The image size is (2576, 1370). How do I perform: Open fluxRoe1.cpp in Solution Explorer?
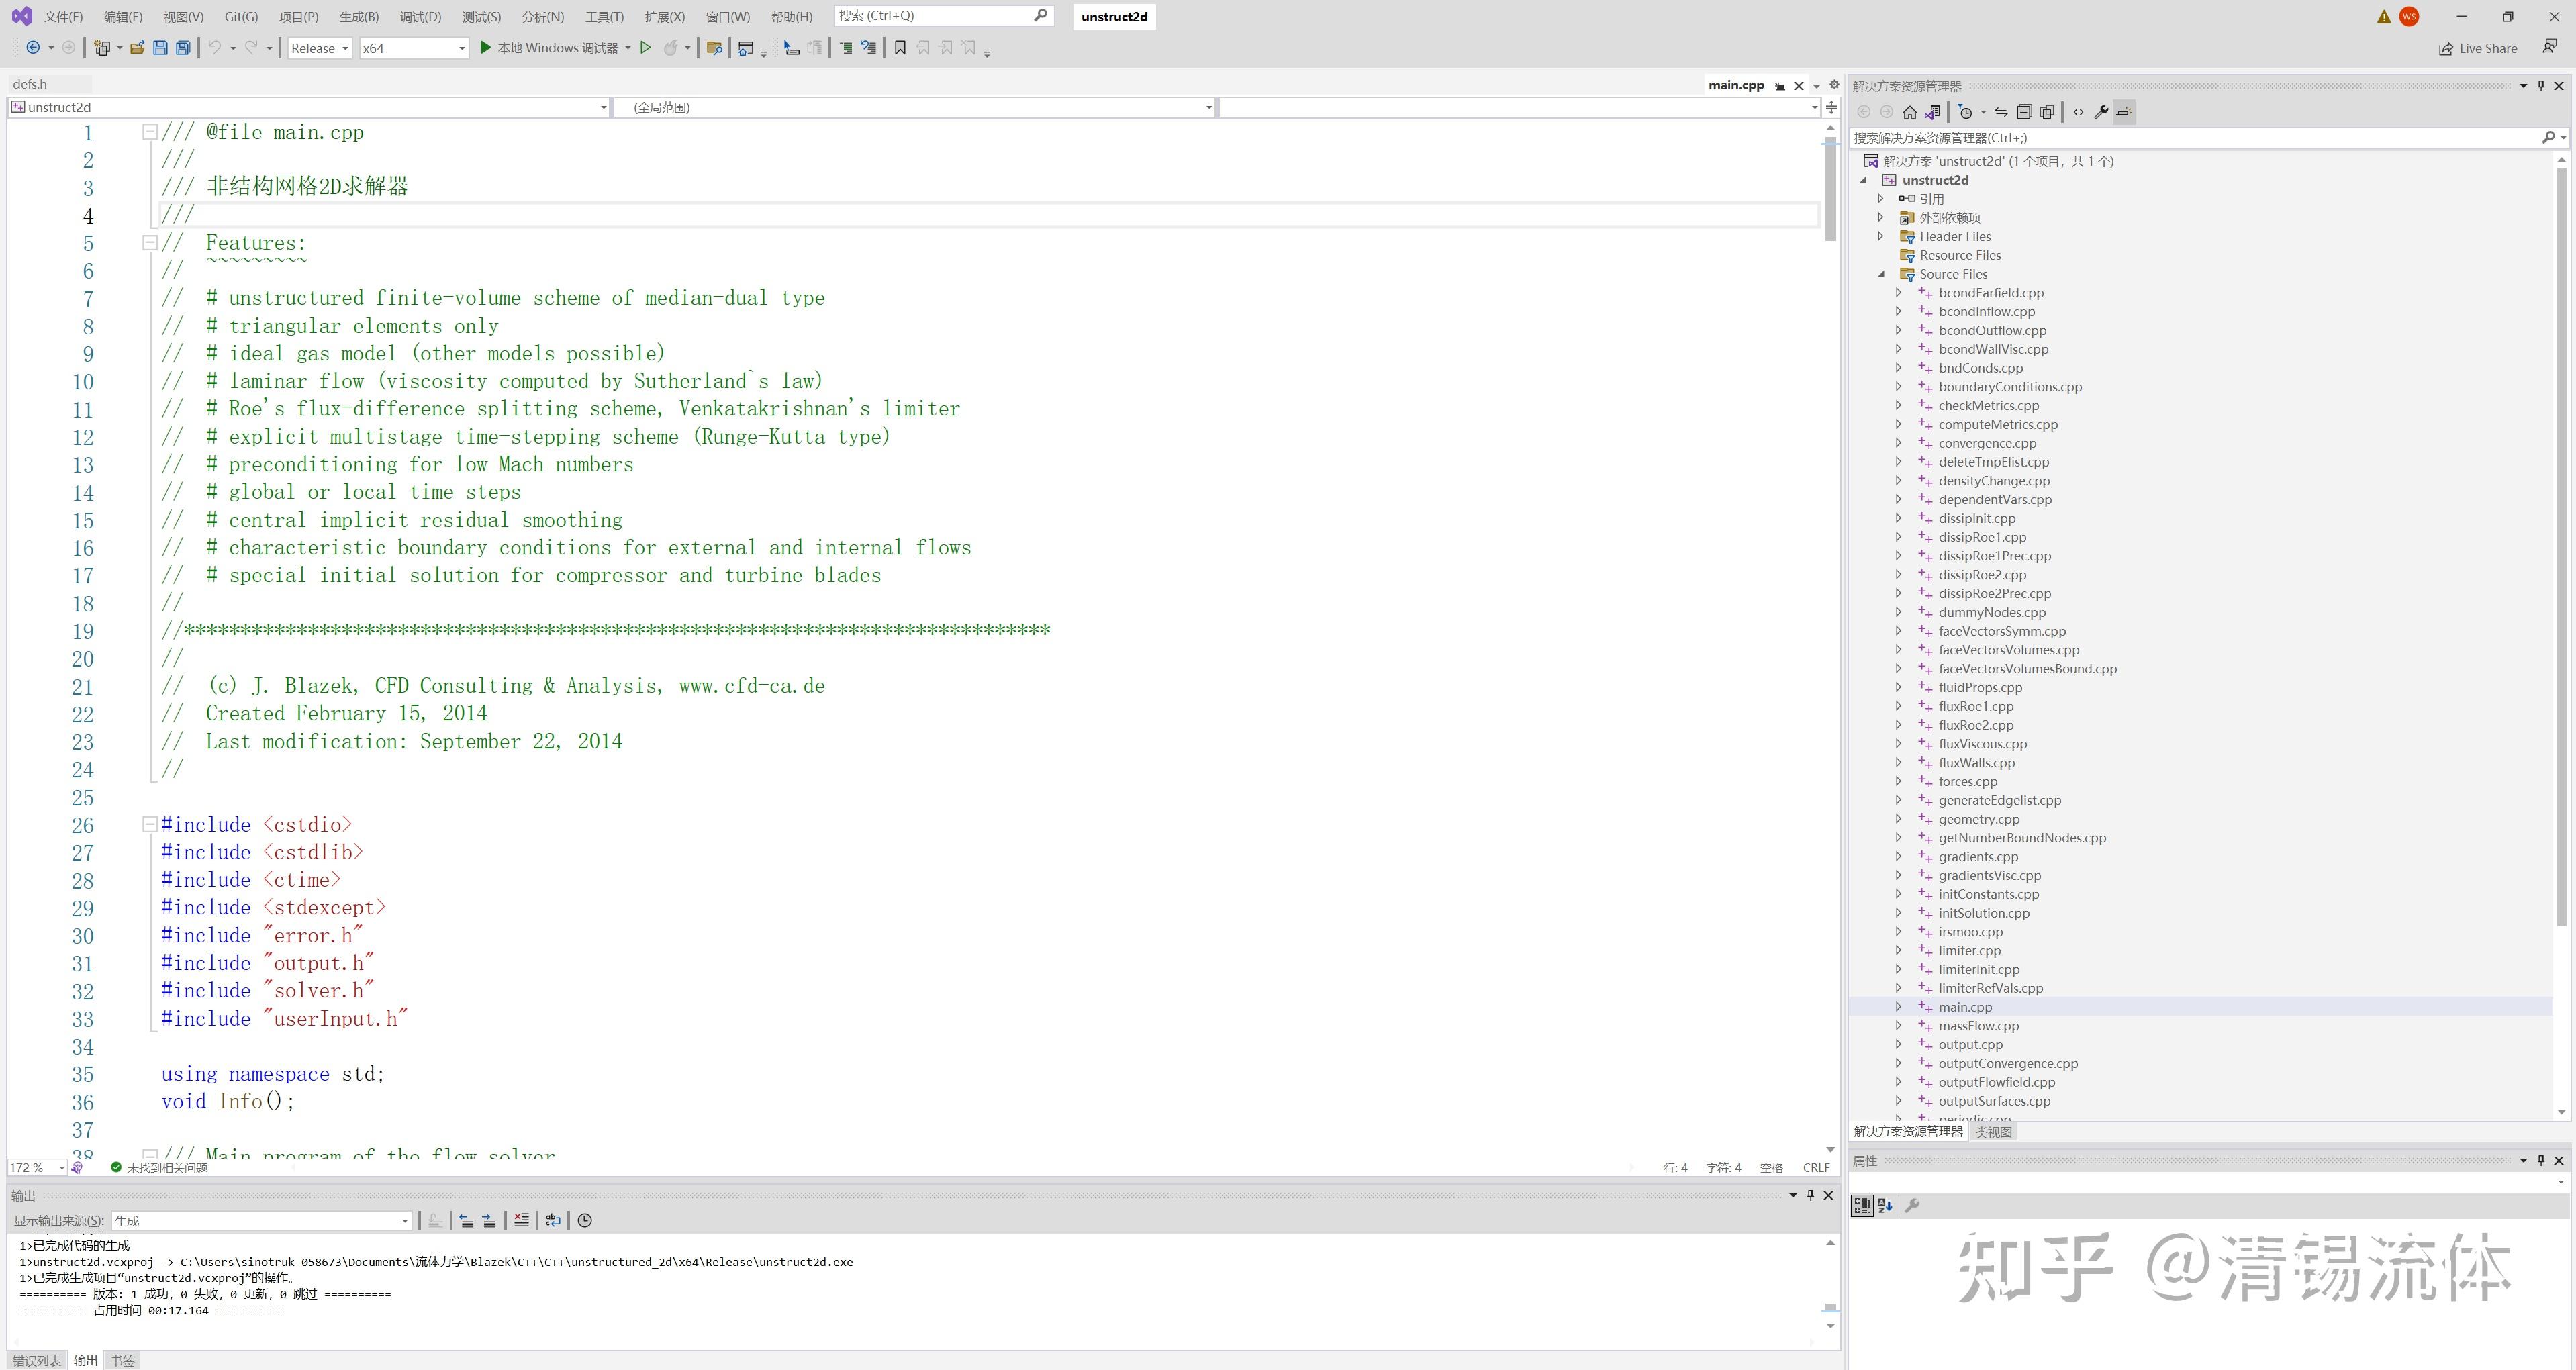pos(1975,706)
